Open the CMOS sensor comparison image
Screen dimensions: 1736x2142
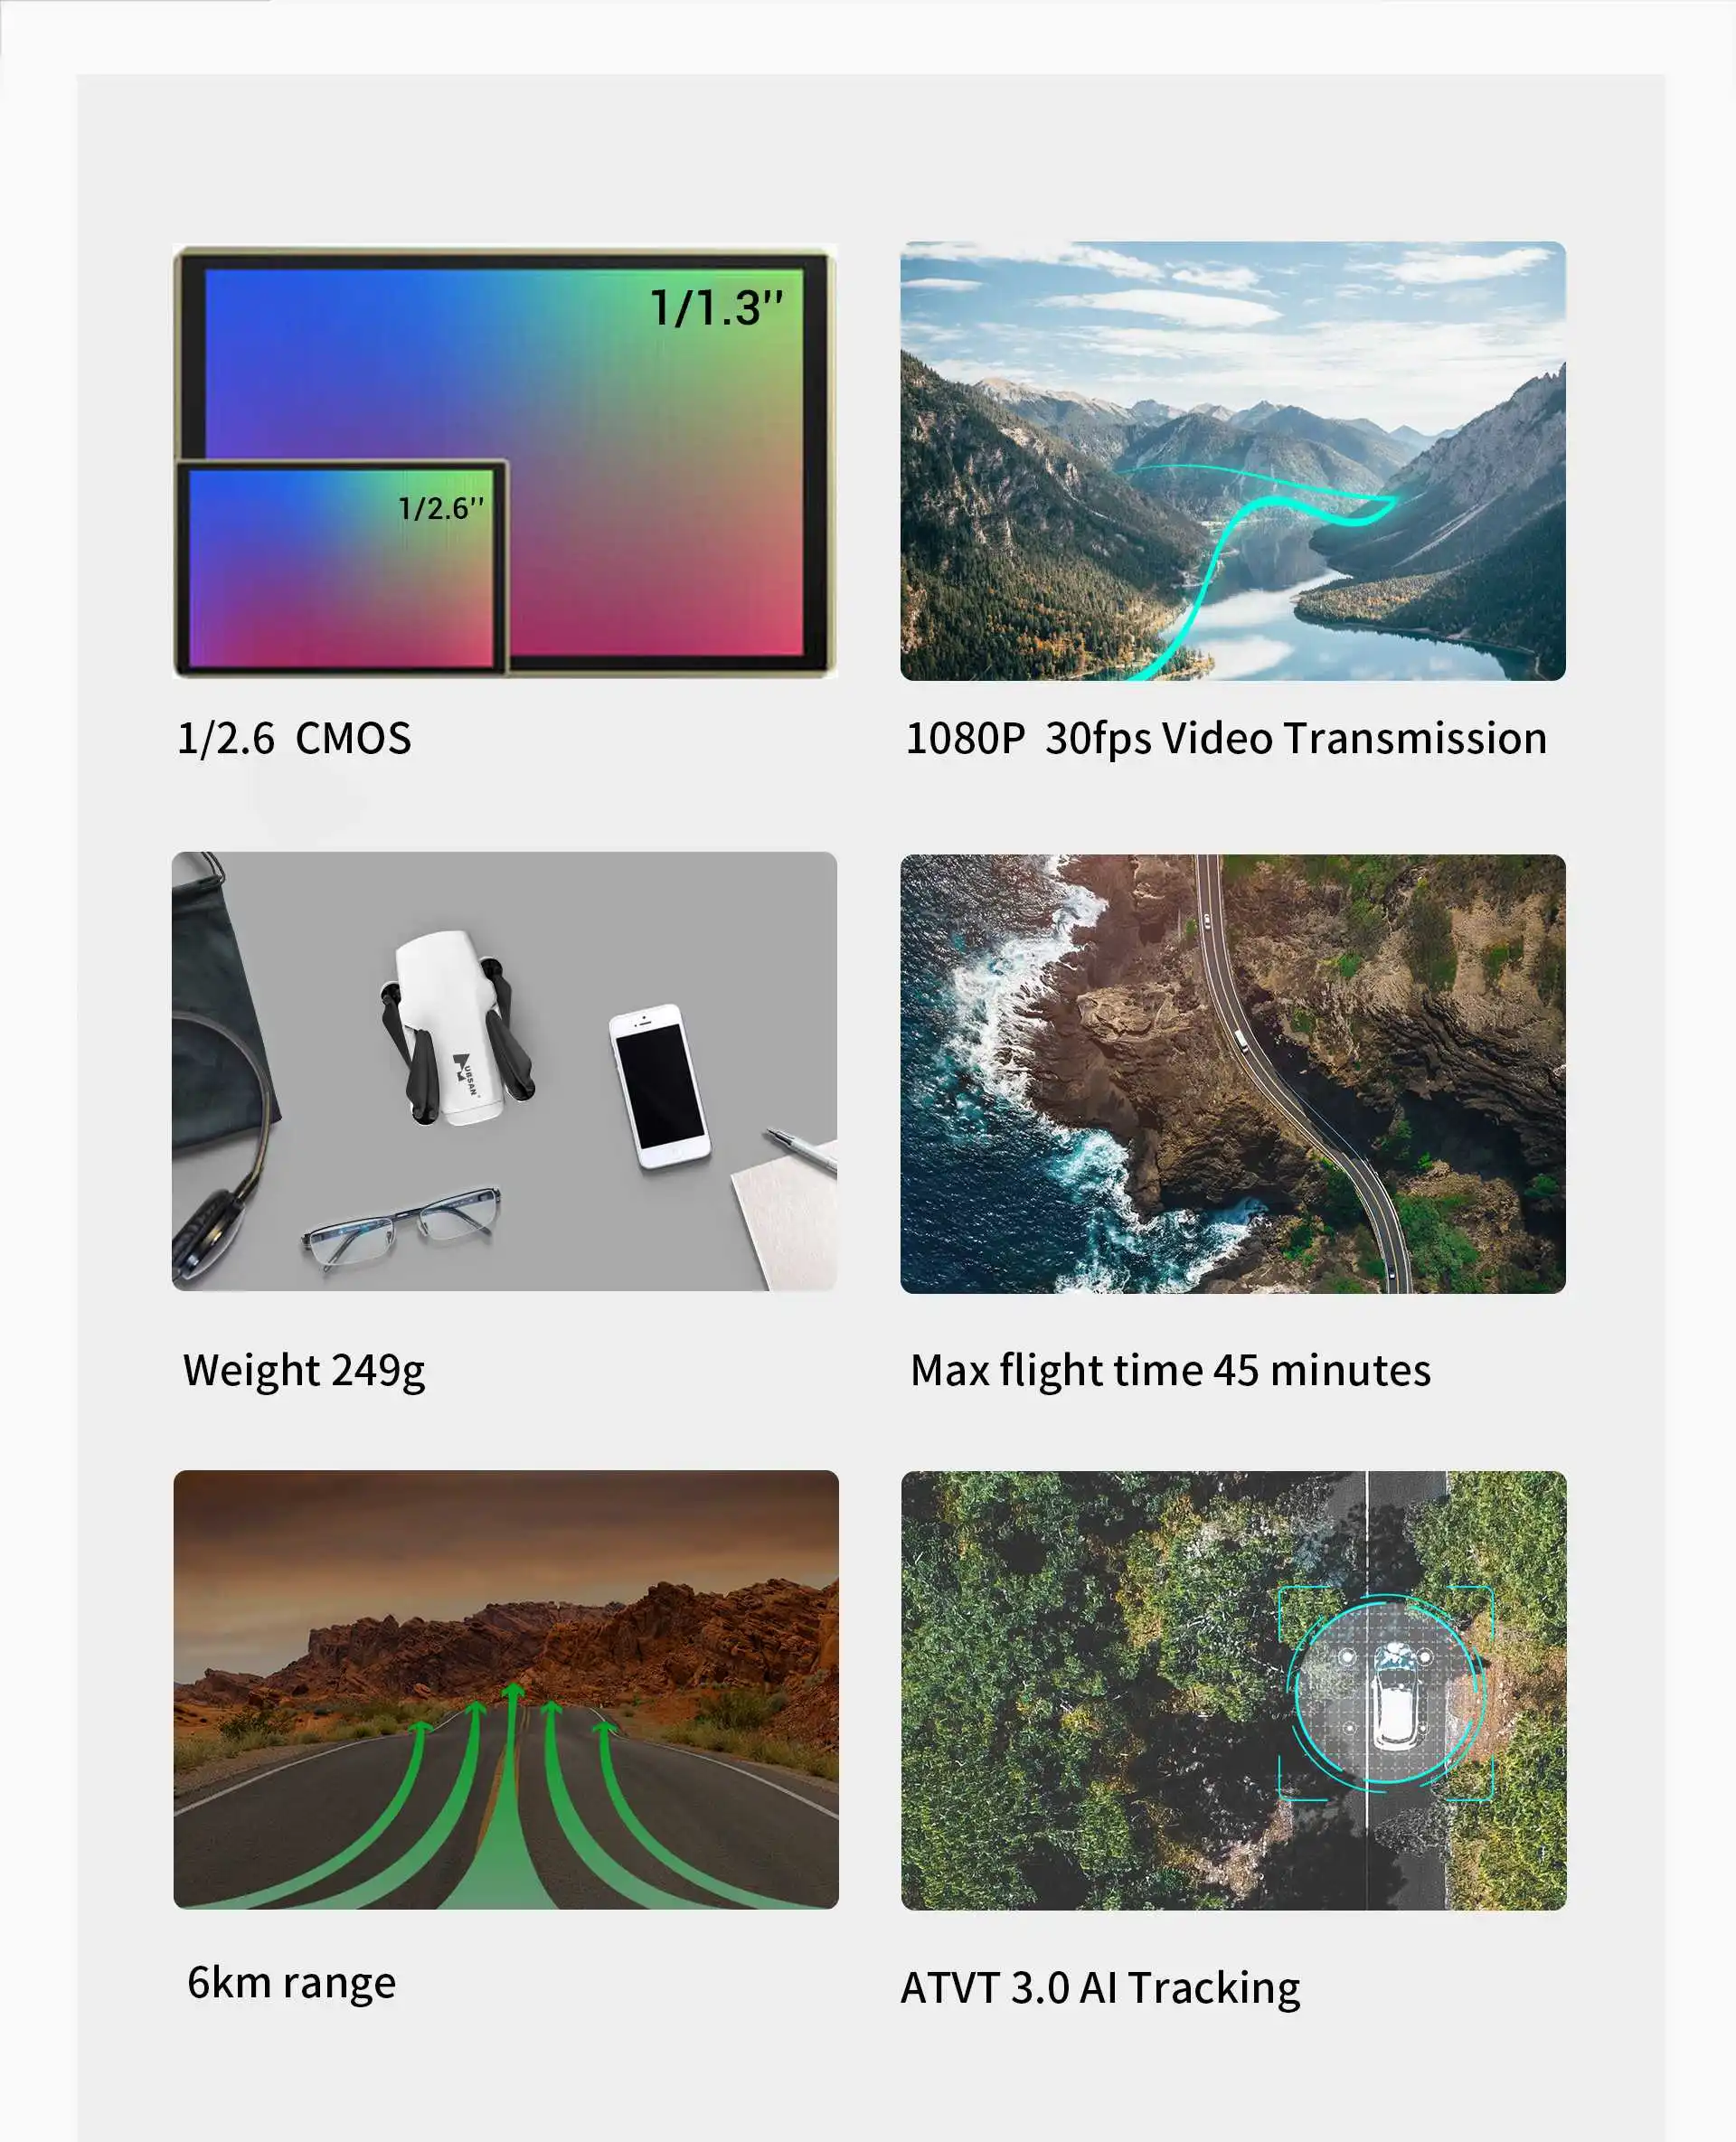point(505,461)
